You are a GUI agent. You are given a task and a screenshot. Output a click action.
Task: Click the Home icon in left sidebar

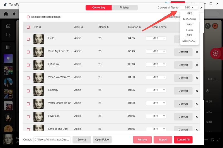coord(8,26)
